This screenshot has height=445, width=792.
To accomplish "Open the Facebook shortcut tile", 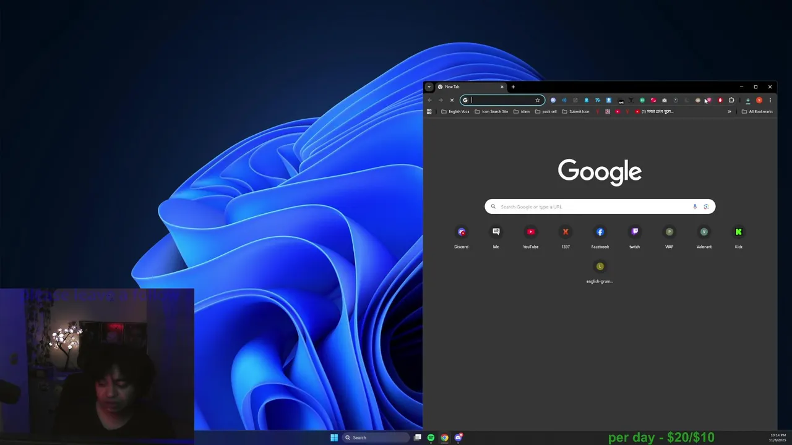I will coord(600,237).
